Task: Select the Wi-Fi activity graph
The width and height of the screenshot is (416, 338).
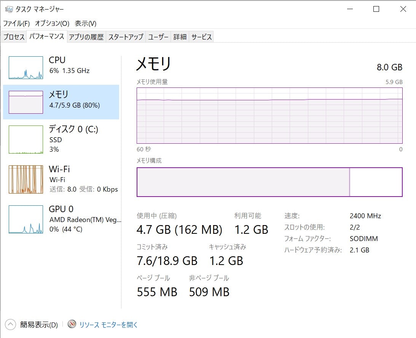Action: pyautogui.click(x=26, y=179)
